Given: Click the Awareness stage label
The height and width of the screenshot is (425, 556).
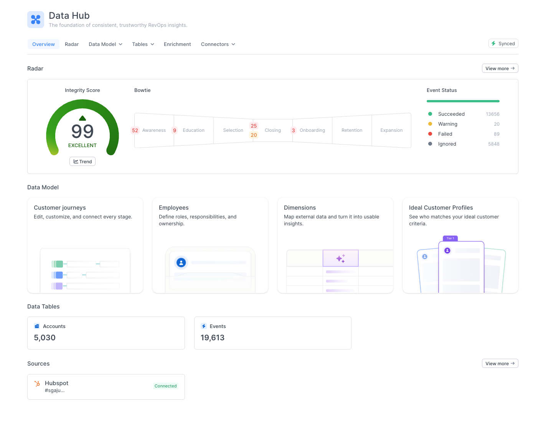Looking at the screenshot, I should point(154,130).
